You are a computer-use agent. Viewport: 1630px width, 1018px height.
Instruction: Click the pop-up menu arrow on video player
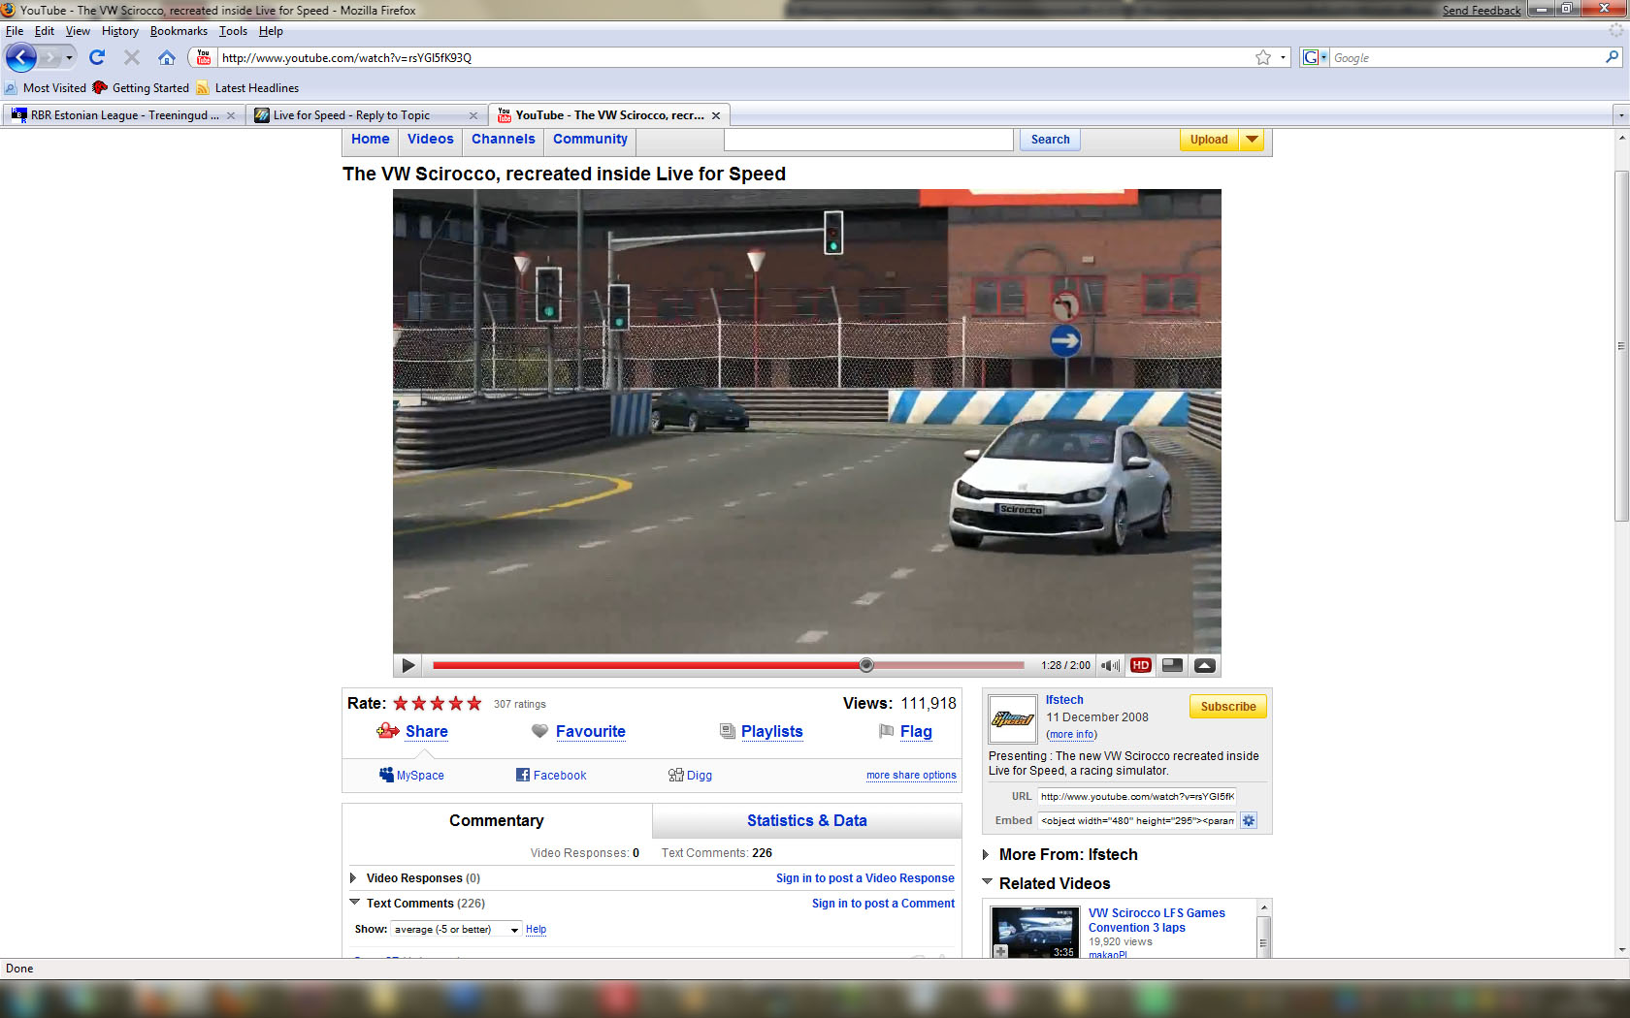[1204, 665]
